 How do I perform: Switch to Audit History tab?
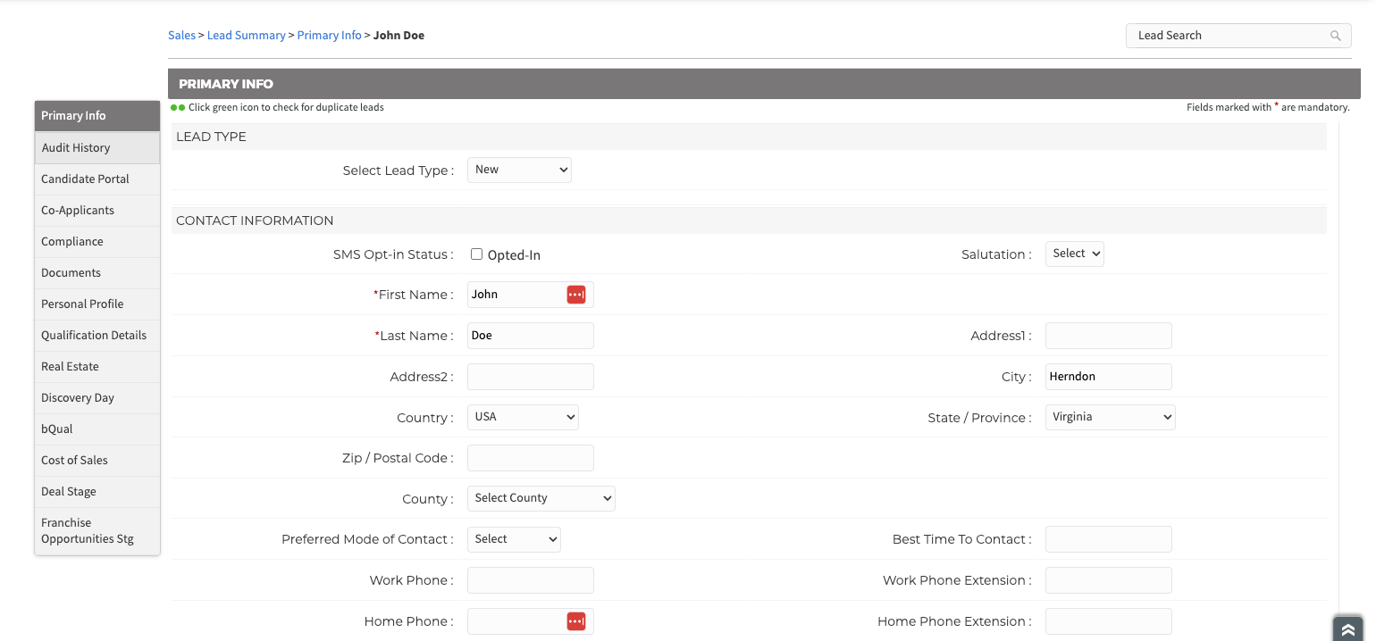pyautogui.click(x=96, y=148)
